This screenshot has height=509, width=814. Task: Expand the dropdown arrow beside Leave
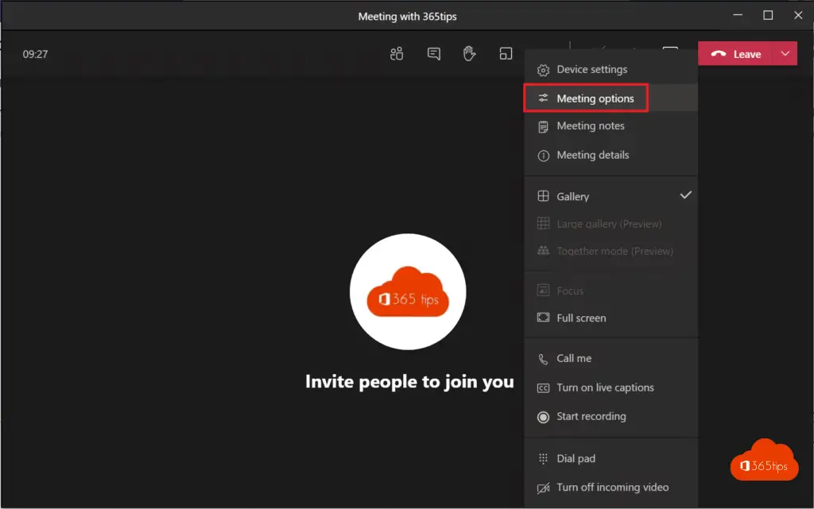point(785,54)
